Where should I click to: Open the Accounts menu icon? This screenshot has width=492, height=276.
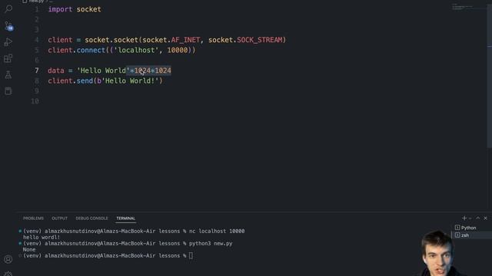tap(8, 259)
